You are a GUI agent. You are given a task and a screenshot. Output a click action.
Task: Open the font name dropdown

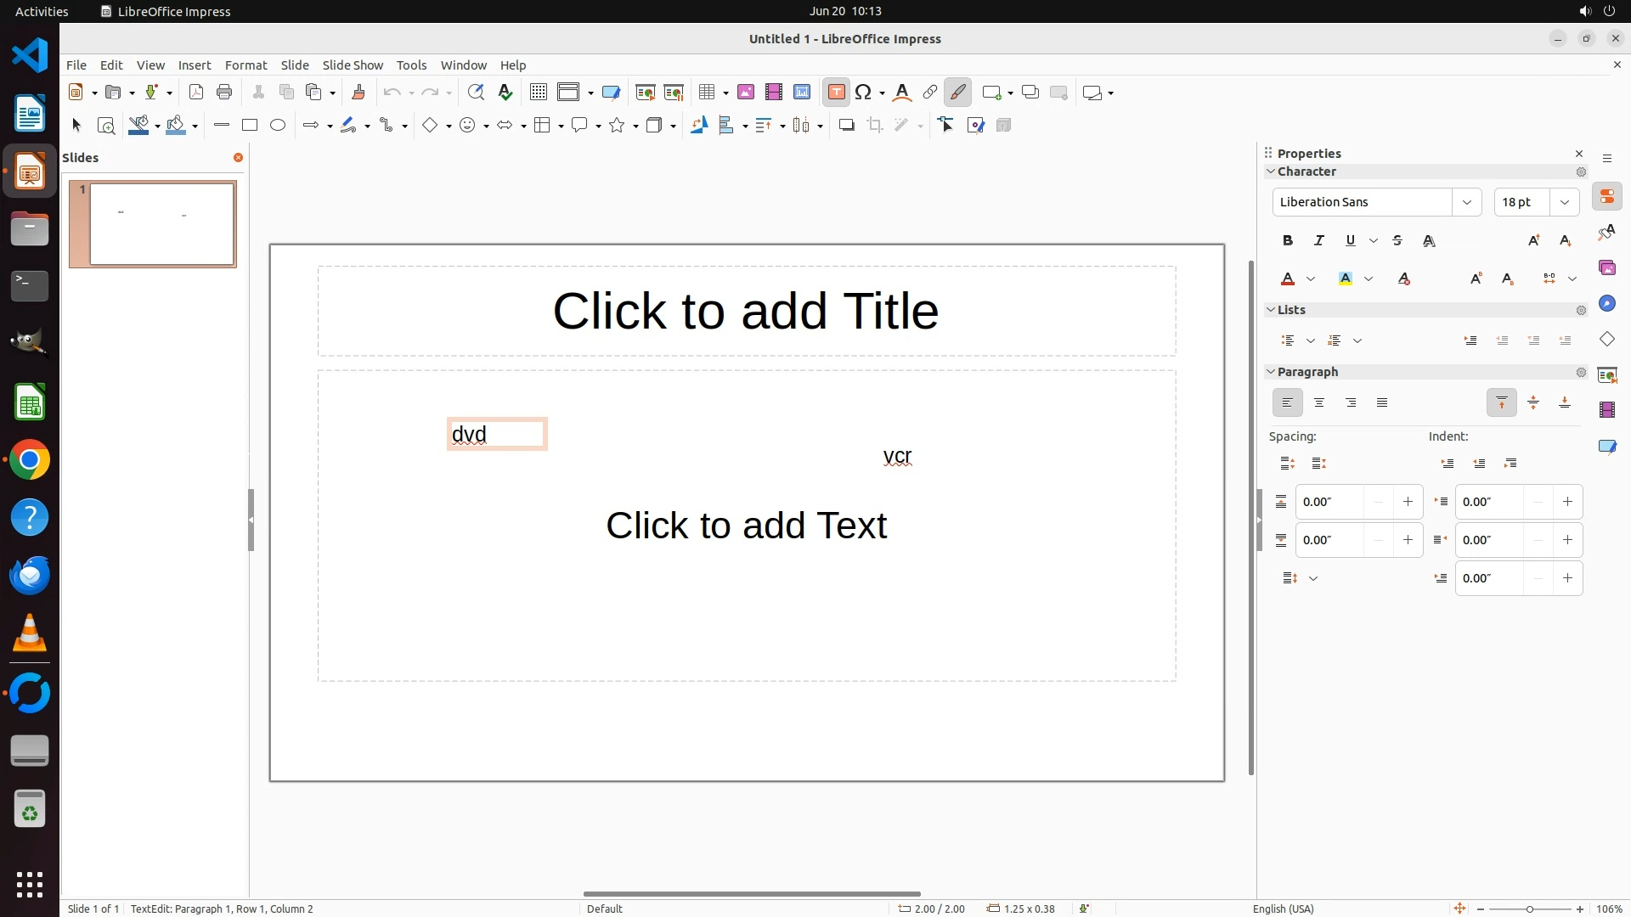click(x=1466, y=202)
